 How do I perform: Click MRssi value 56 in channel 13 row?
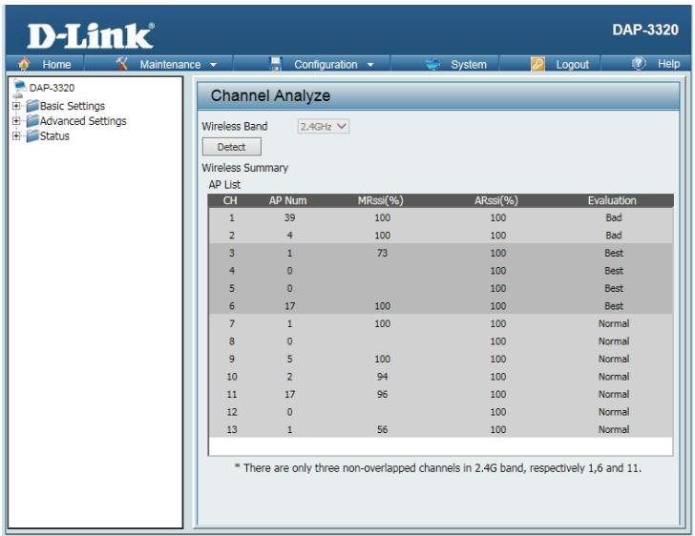pos(382,430)
